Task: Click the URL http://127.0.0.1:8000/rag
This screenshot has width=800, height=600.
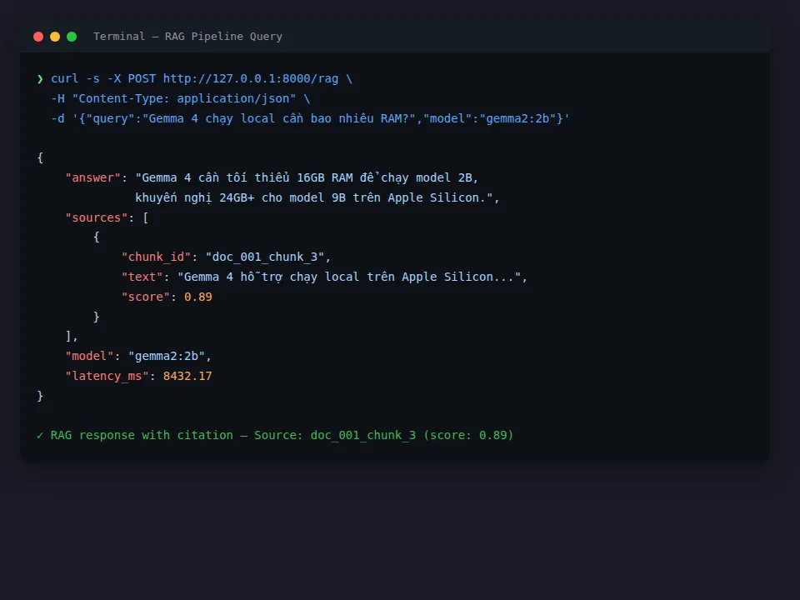Action: [251, 78]
